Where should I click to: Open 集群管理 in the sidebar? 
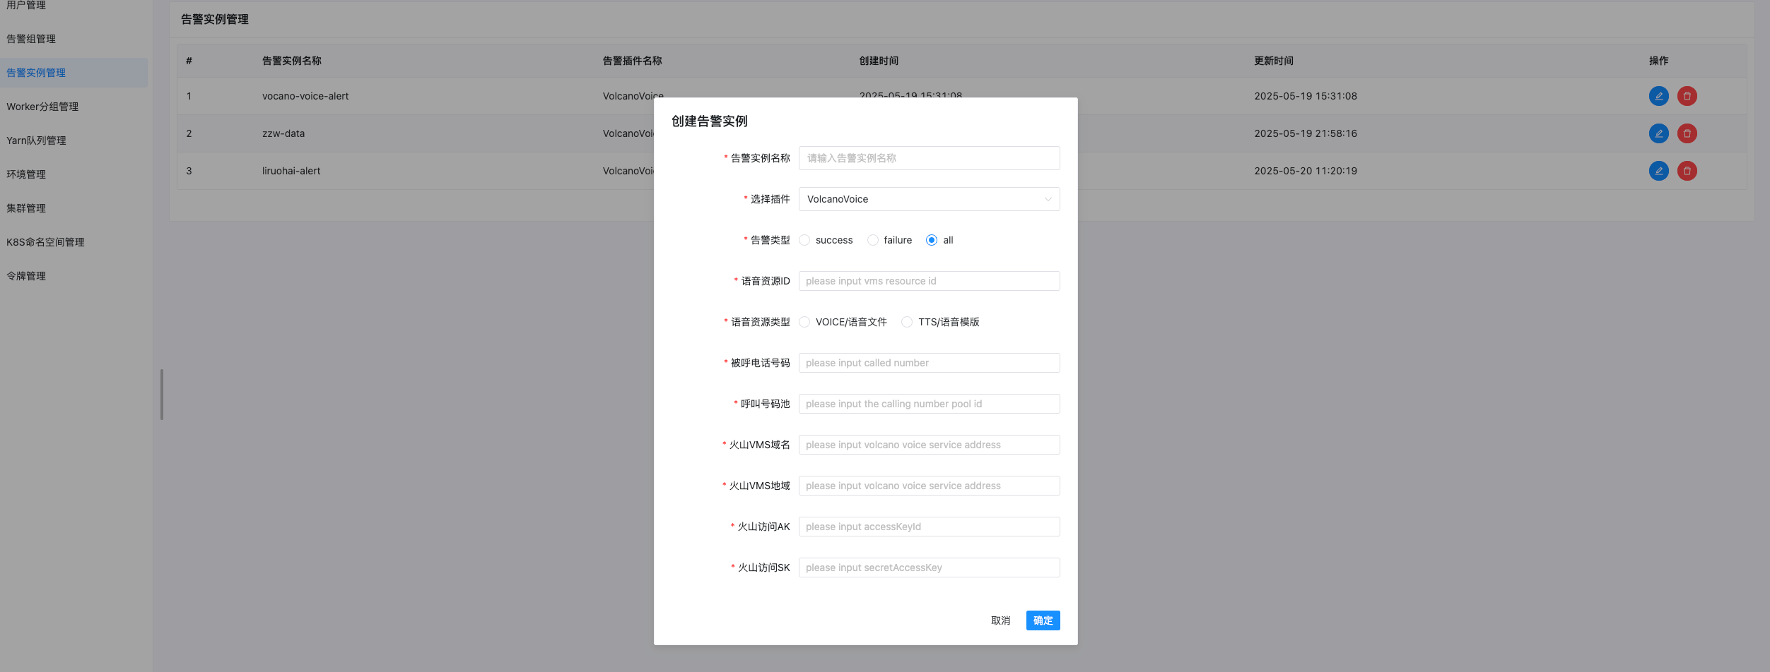tap(26, 208)
